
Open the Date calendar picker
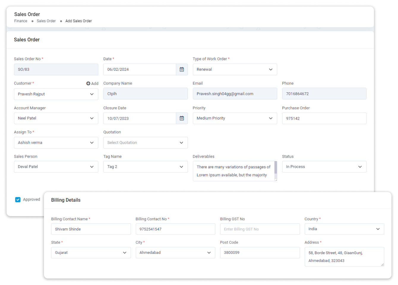point(182,69)
